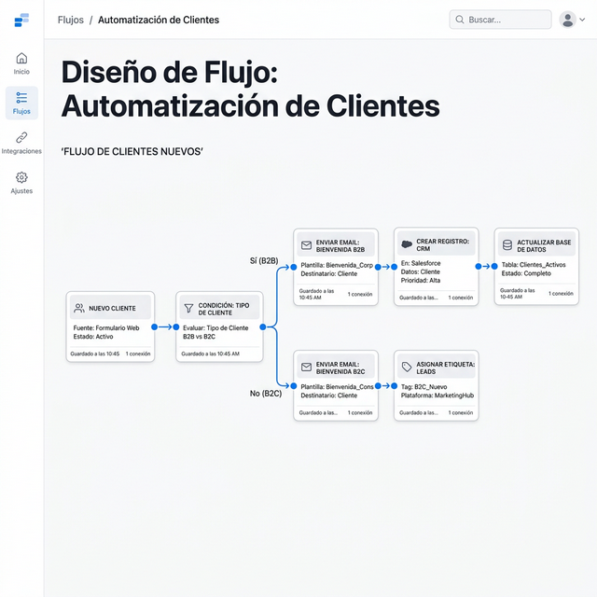Select the ACTUALIZAR BASE DE DATOS header

tap(536, 244)
